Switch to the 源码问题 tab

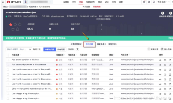tap(89, 44)
